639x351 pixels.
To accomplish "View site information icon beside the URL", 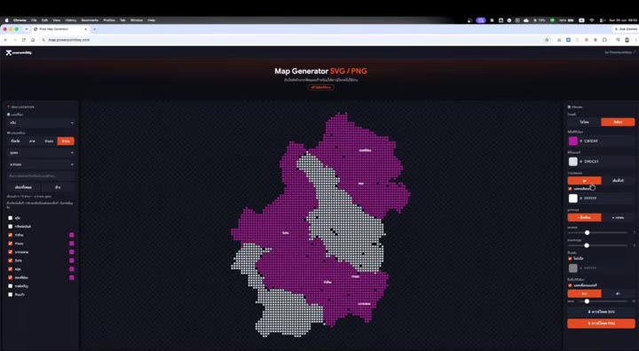I will (x=43, y=40).
